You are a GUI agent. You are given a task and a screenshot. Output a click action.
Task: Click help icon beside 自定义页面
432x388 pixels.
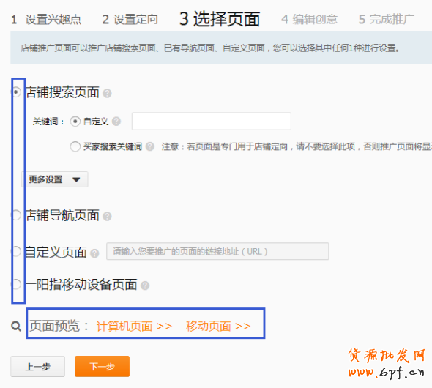click(x=94, y=253)
